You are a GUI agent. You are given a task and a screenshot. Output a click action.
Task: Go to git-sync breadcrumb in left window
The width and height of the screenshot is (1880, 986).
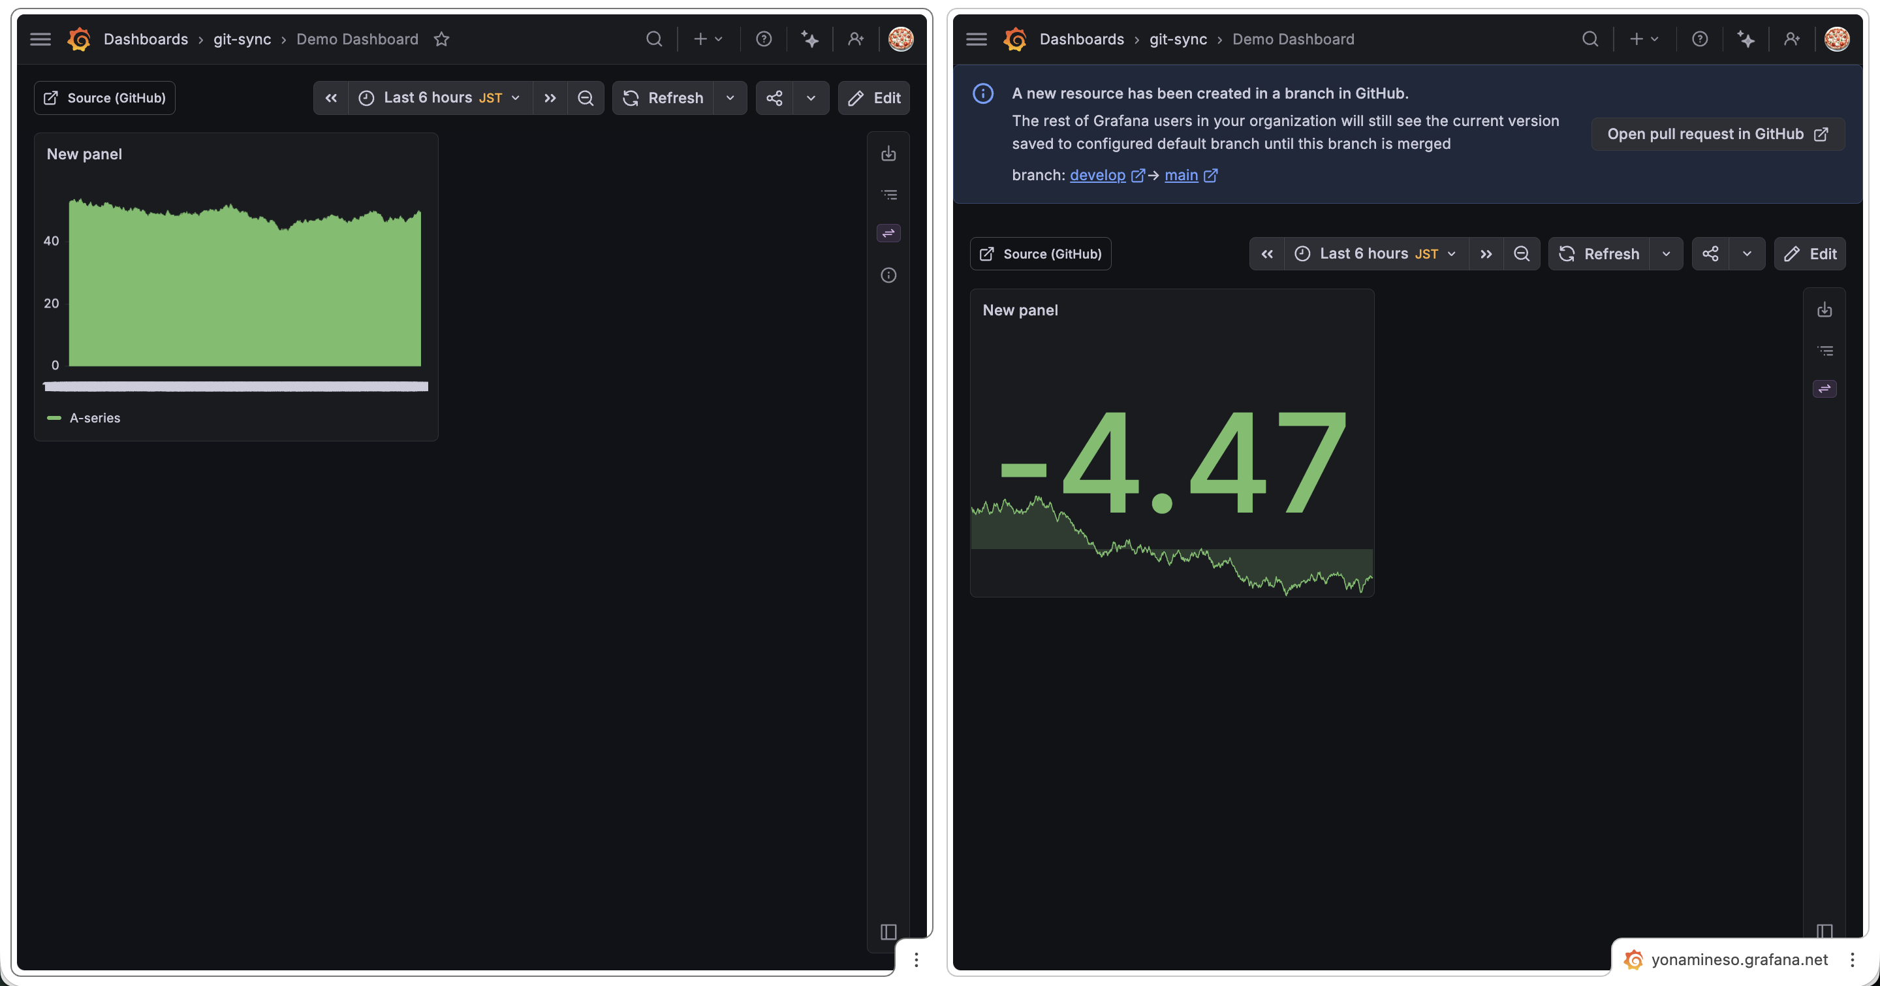[x=242, y=39]
